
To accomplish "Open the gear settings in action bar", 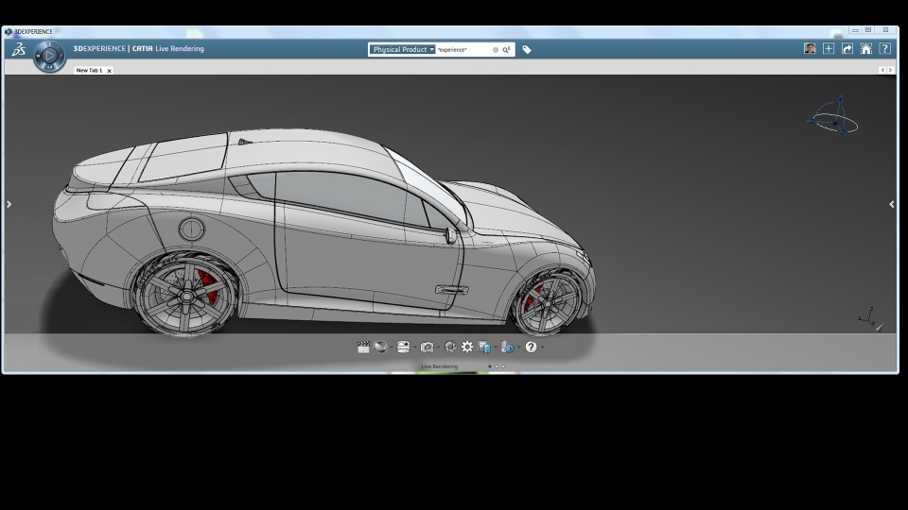I will [x=467, y=348].
